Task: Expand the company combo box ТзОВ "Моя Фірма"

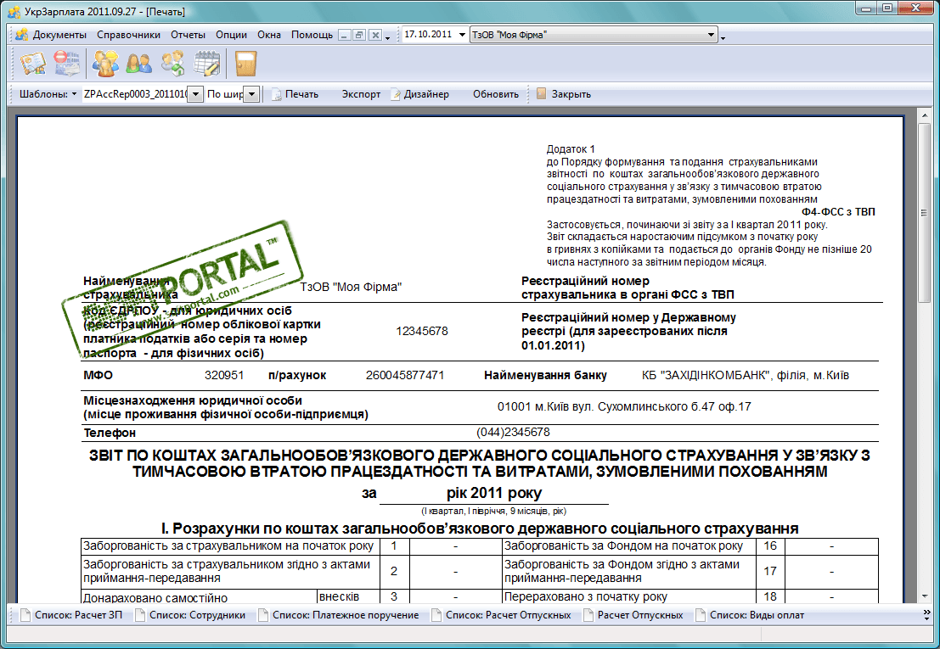Action: click(711, 35)
